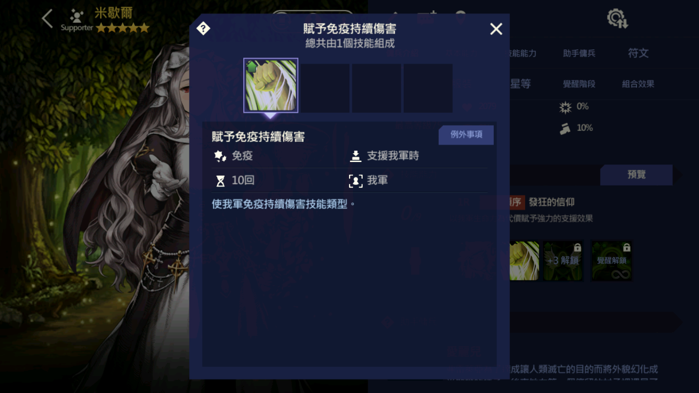Open the gear swap settings icon
This screenshot has width=699, height=393.
[x=617, y=19]
